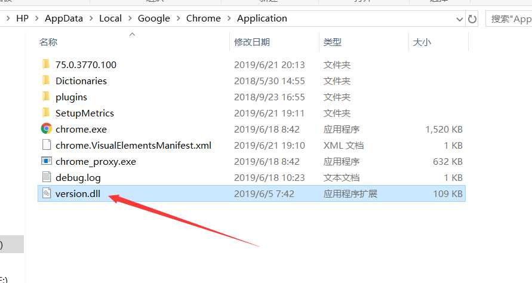Expand the chevron after HP in breadcrumb
Screen dimensions: 532x283
[36, 19]
